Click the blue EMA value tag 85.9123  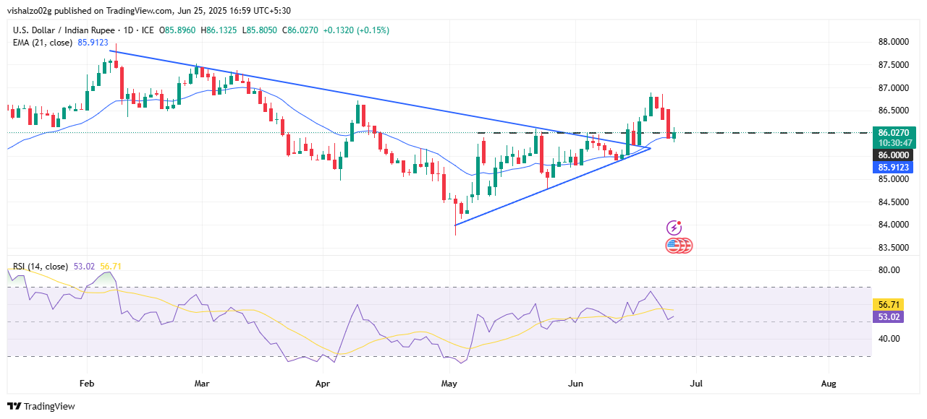tap(896, 167)
